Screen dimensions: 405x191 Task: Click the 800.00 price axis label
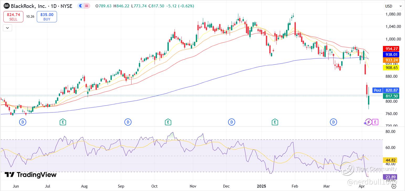tap(391, 101)
